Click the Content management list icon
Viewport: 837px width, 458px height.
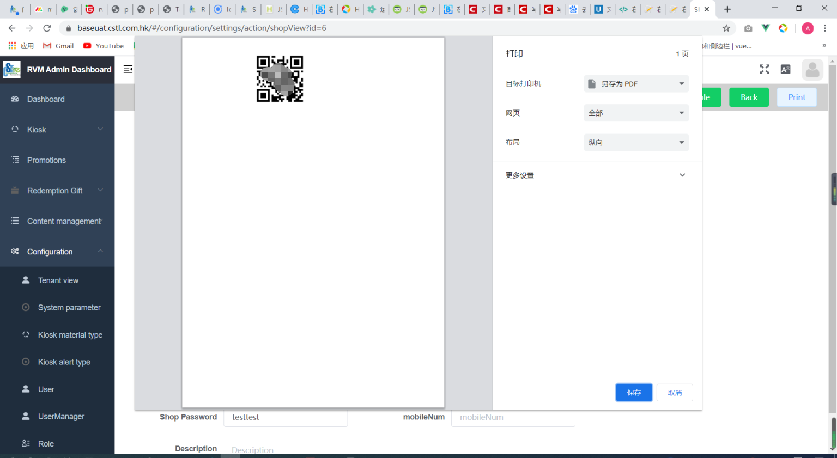tap(15, 221)
